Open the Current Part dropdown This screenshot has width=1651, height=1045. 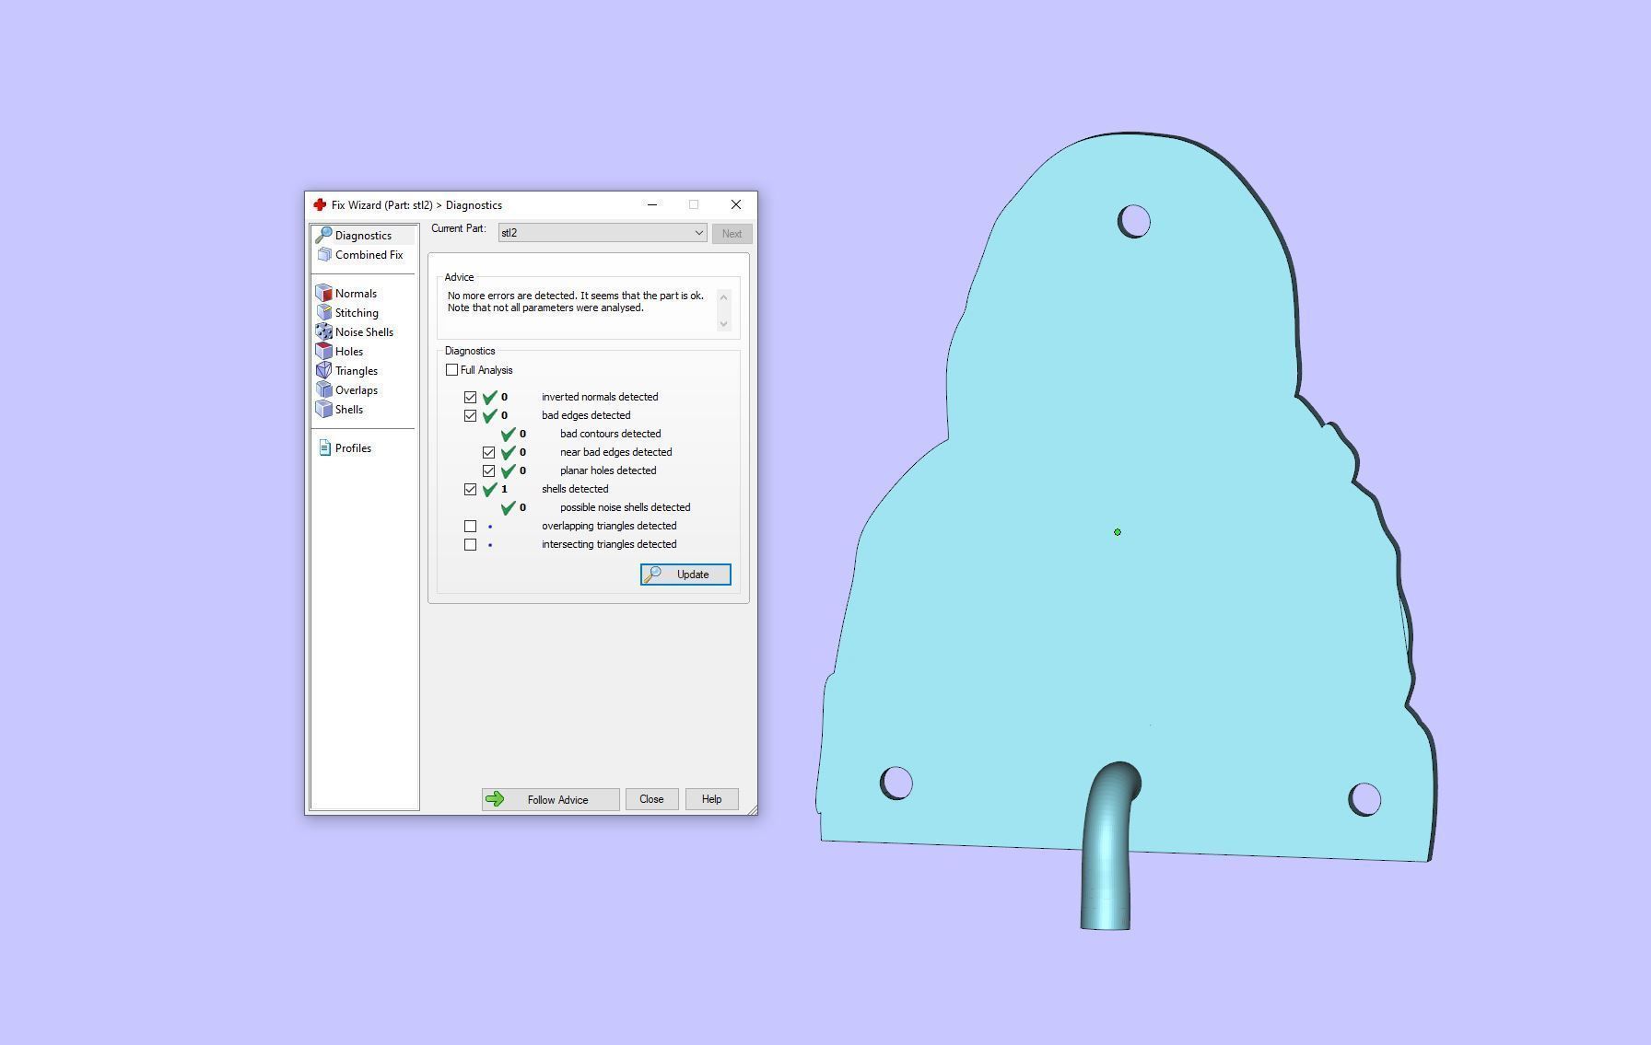(603, 233)
